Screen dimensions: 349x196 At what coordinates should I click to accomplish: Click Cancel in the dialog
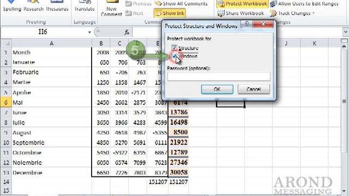(x=254, y=89)
